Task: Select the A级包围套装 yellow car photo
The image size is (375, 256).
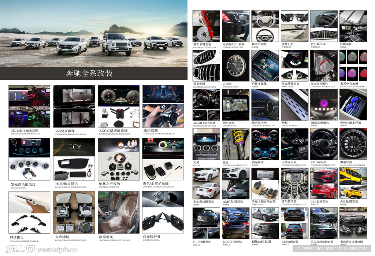Action: pyautogui.click(x=353, y=183)
